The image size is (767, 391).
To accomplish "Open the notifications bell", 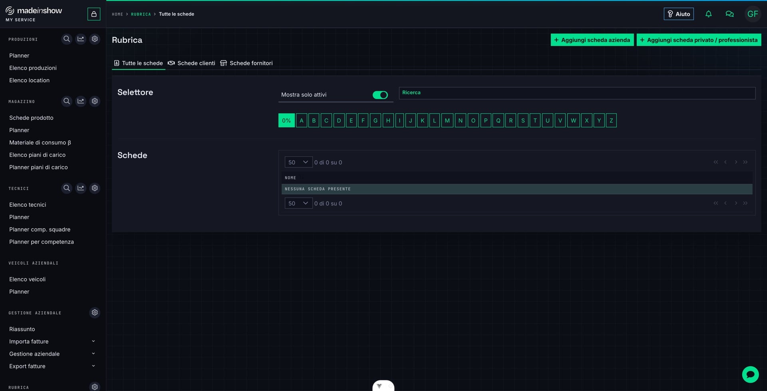I will click(x=708, y=14).
